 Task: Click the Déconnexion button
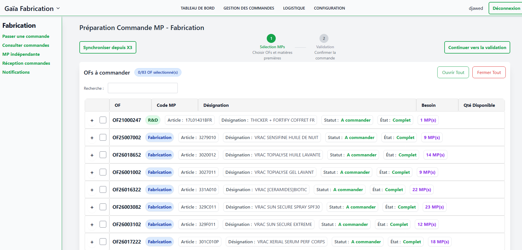[506, 8]
